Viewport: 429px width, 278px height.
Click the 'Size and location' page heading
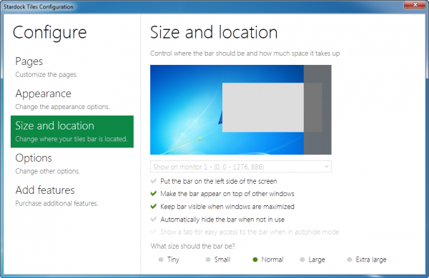click(214, 32)
